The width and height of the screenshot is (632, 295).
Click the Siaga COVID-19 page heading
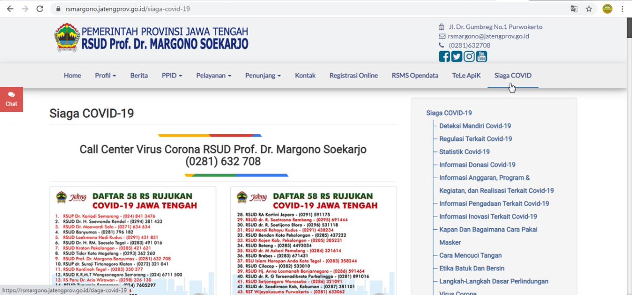(92, 114)
